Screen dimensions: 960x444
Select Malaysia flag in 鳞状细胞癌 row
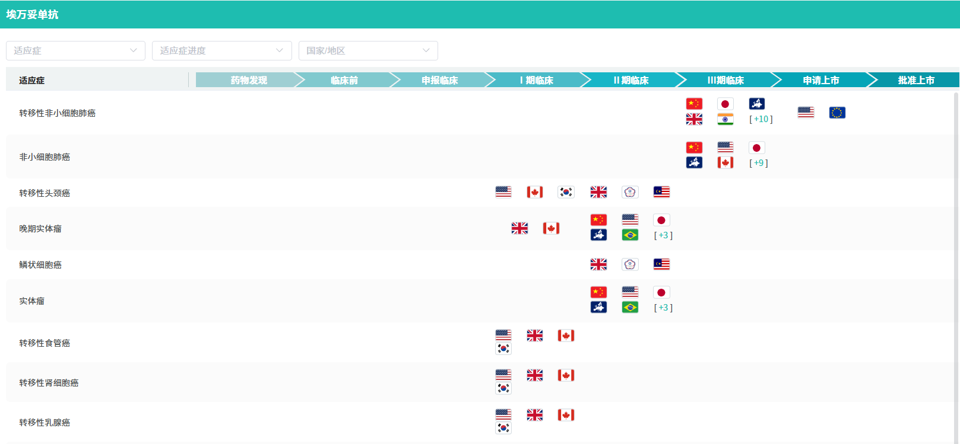(x=661, y=264)
